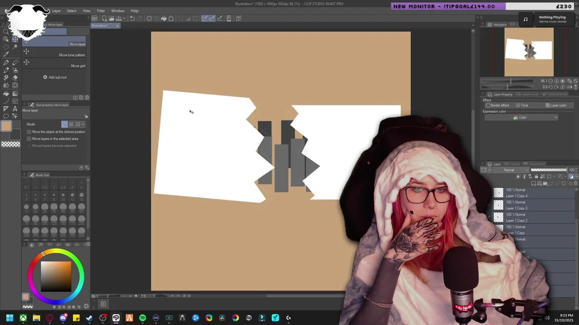Open save icon dropdown arrow
Image resolution: width=579 pixels, height=325 pixels.
click(x=124, y=19)
